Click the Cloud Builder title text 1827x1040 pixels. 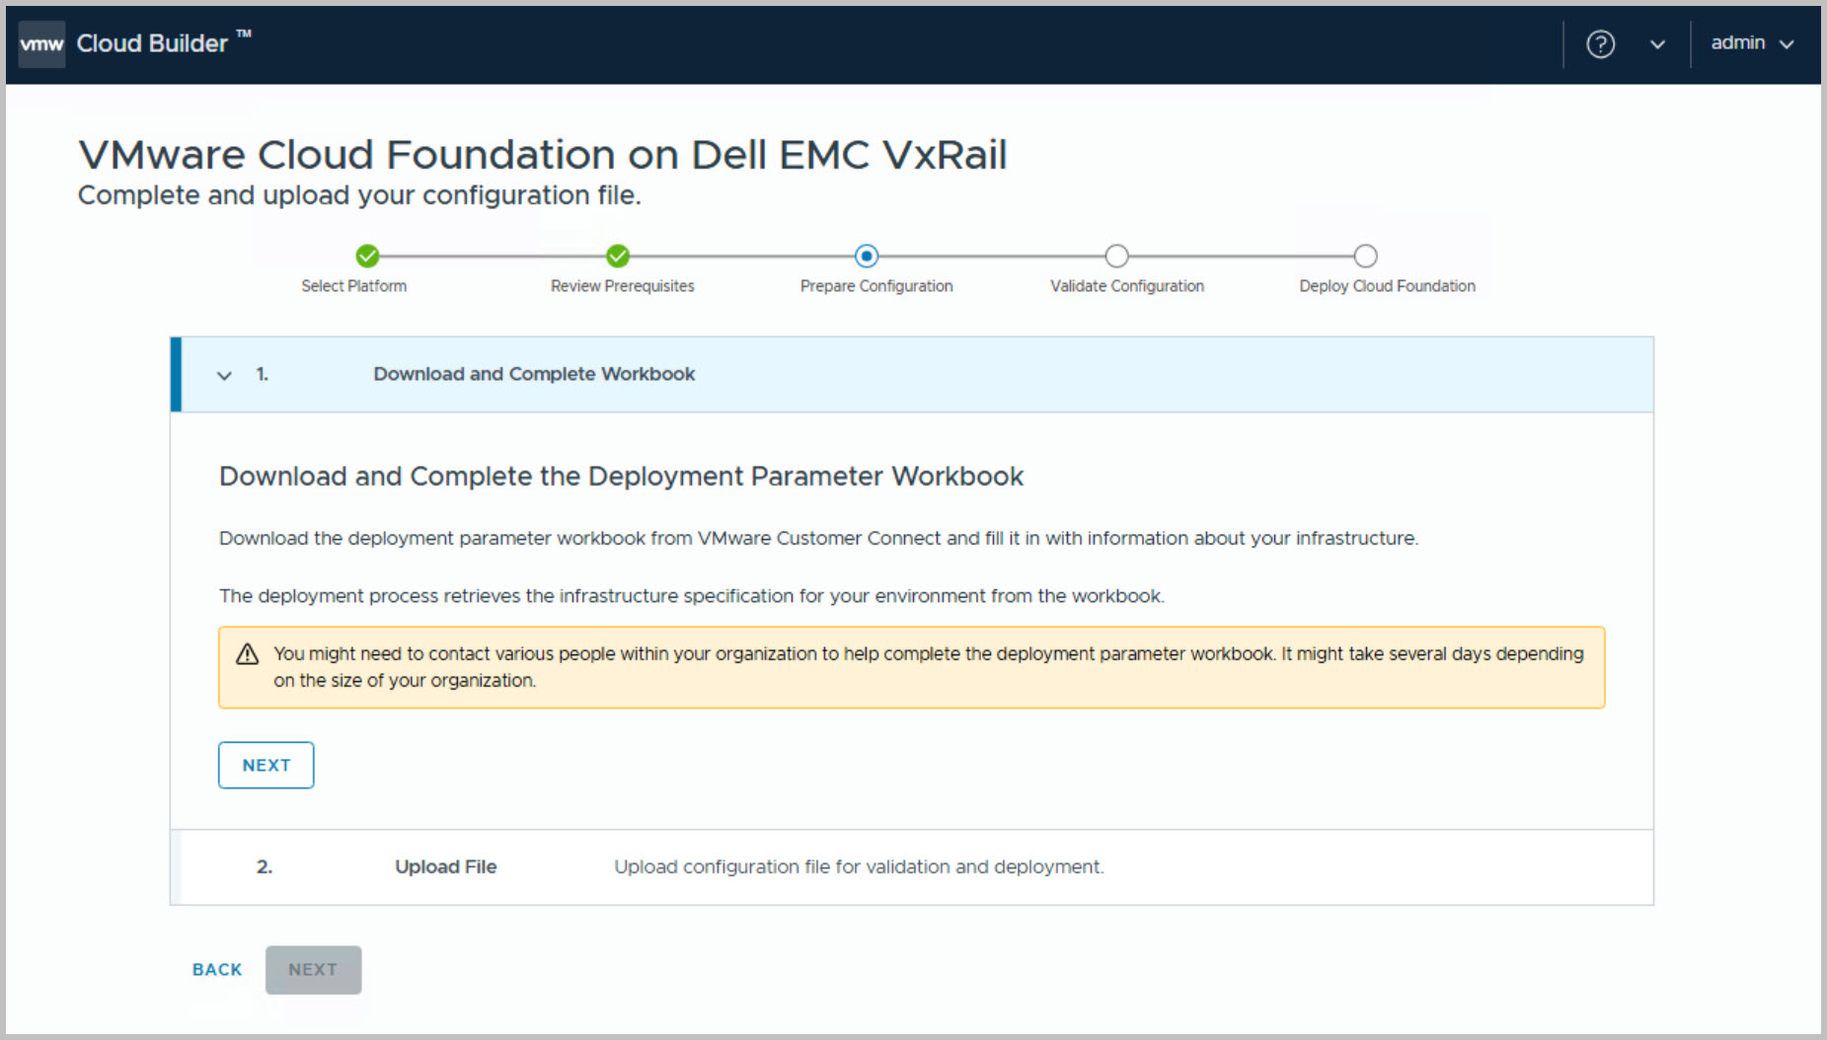tap(152, 43)
